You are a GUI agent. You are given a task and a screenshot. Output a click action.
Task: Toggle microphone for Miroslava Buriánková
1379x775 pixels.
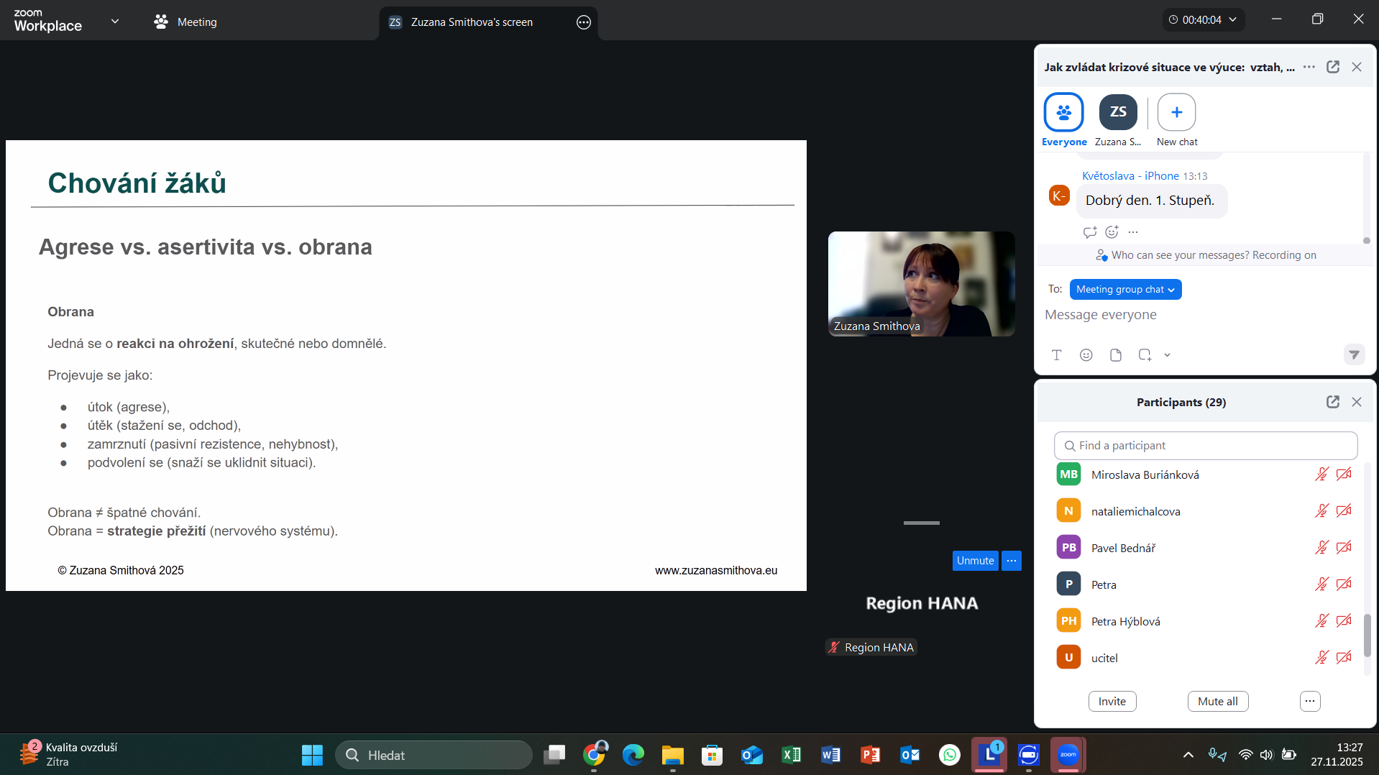point(1321,474)
